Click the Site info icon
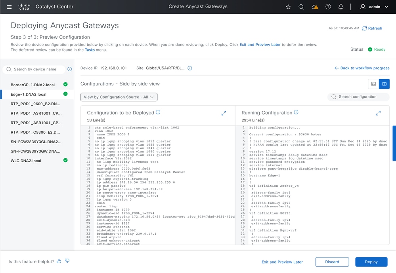This screenshot has height=273, width=396. point(190,68)
